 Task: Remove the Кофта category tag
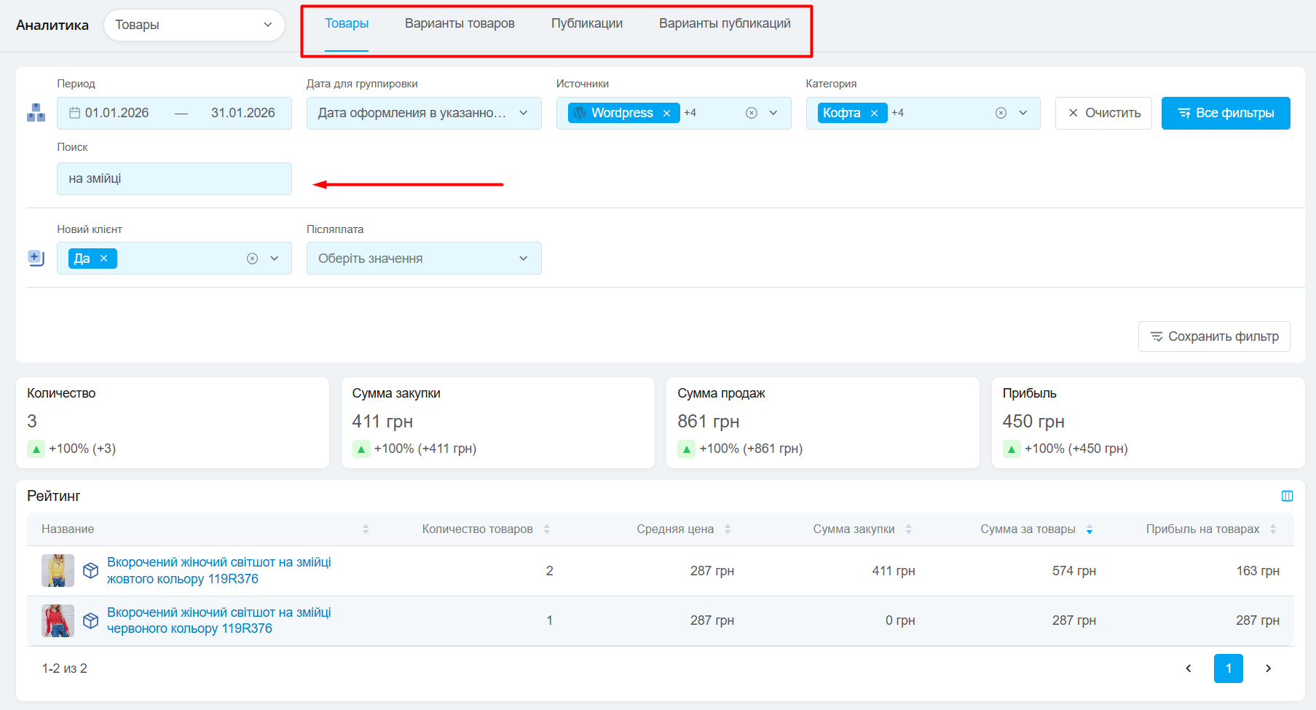click(x=874, y=113)
